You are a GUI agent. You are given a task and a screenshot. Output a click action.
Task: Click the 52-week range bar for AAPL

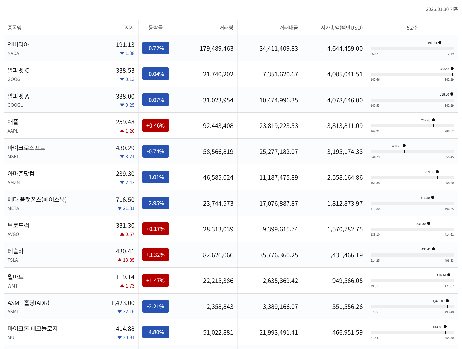(412, 126)
